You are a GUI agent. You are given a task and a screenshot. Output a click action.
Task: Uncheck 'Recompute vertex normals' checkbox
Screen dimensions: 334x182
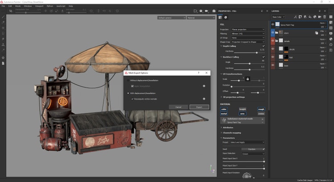(x=131, y=99)
